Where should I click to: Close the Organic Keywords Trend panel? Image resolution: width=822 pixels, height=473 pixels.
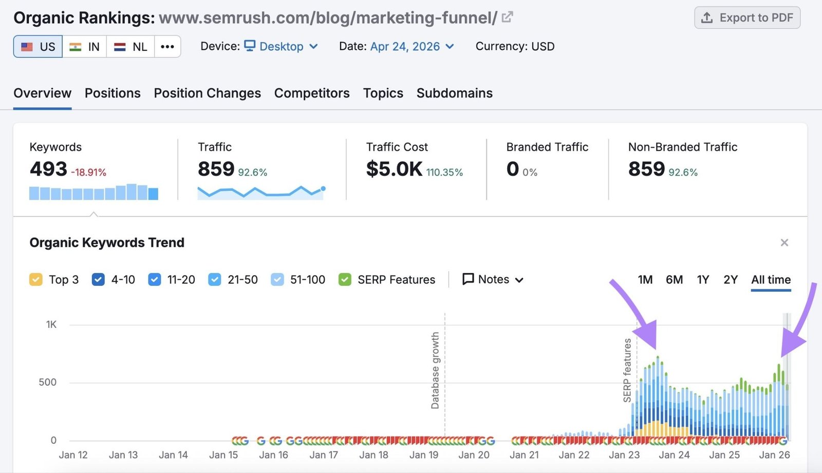coord(784,243)
